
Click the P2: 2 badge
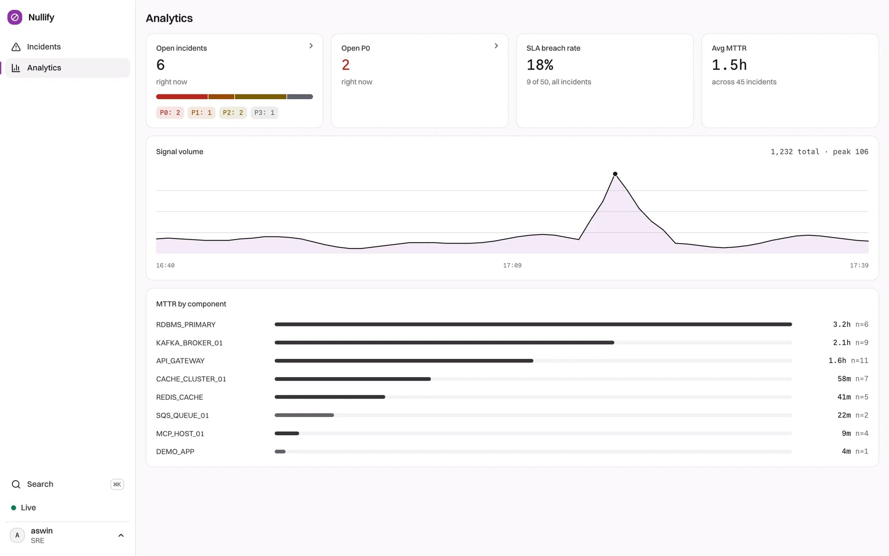(233, 112)
